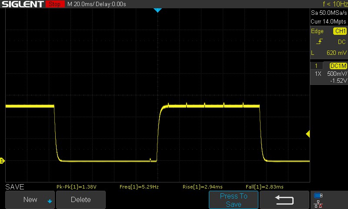The height and width of the screenshot is (209, 348).
Task: Click the rising edge slope icon
Action: 319,41
